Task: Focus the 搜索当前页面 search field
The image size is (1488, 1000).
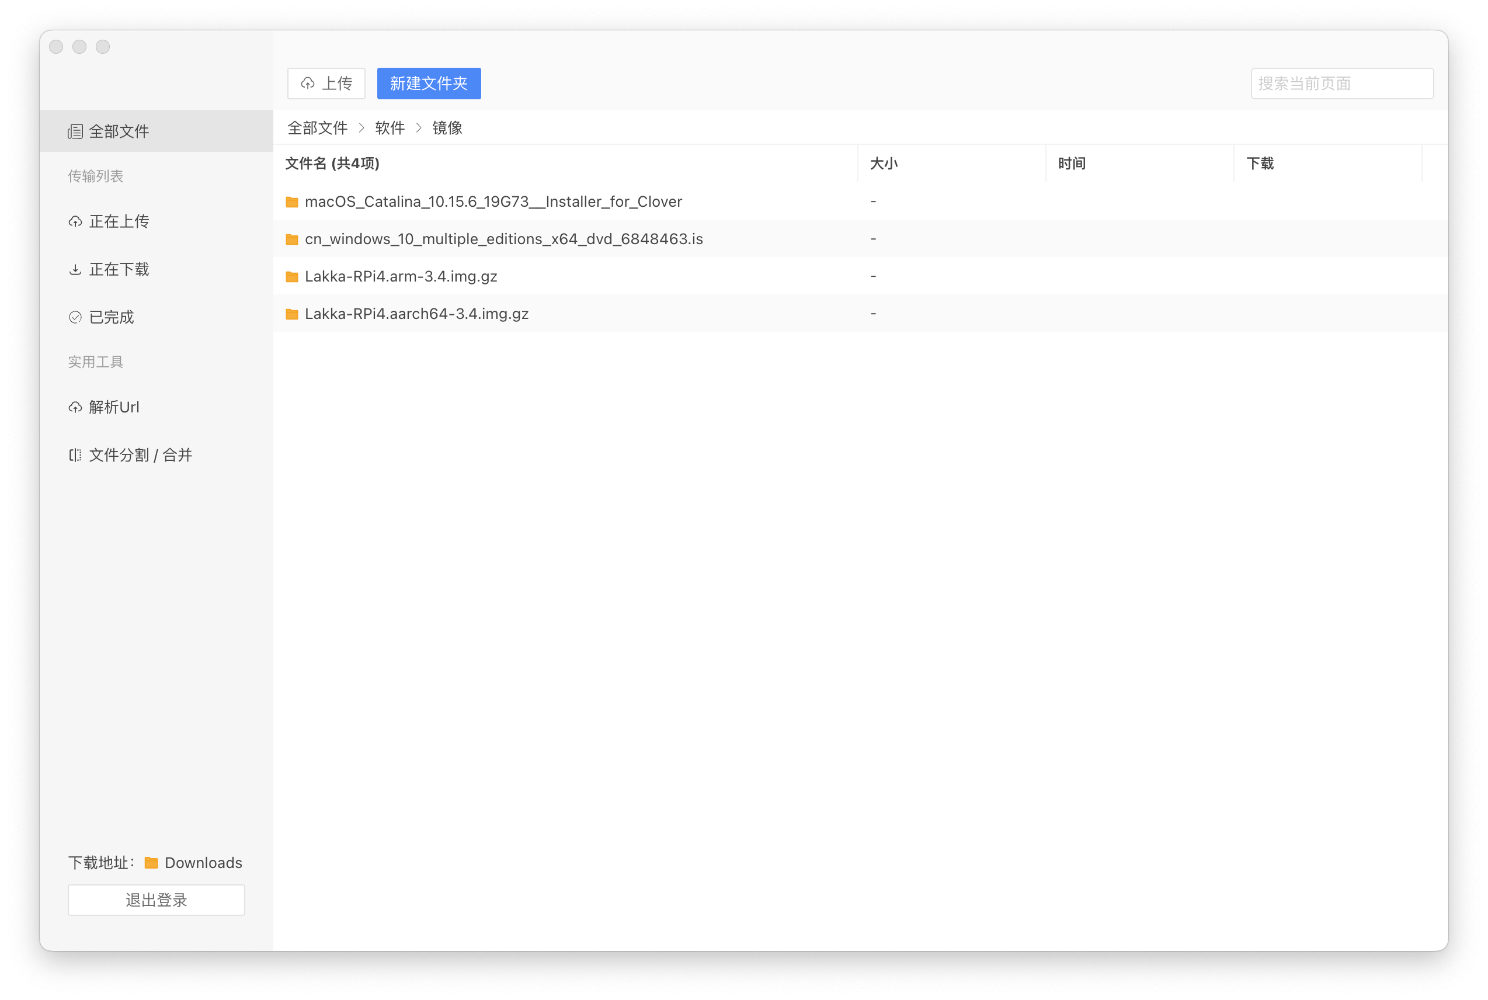Action: coord(1341,84)
